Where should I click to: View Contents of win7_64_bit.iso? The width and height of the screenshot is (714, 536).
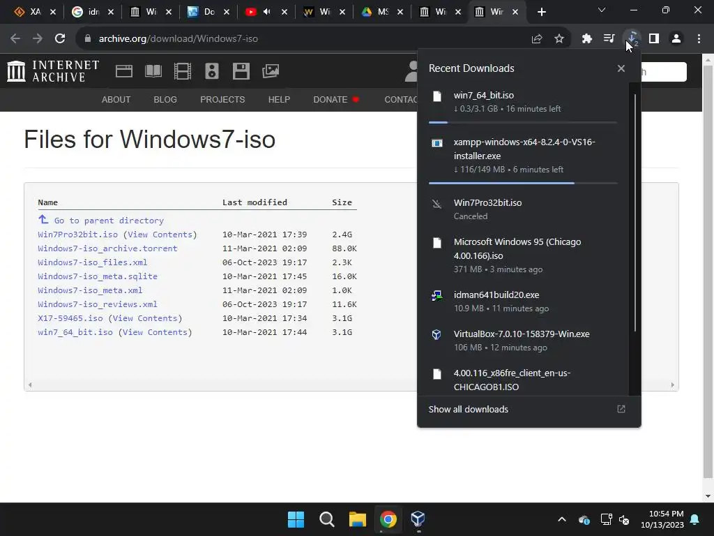tap(155, 332)
